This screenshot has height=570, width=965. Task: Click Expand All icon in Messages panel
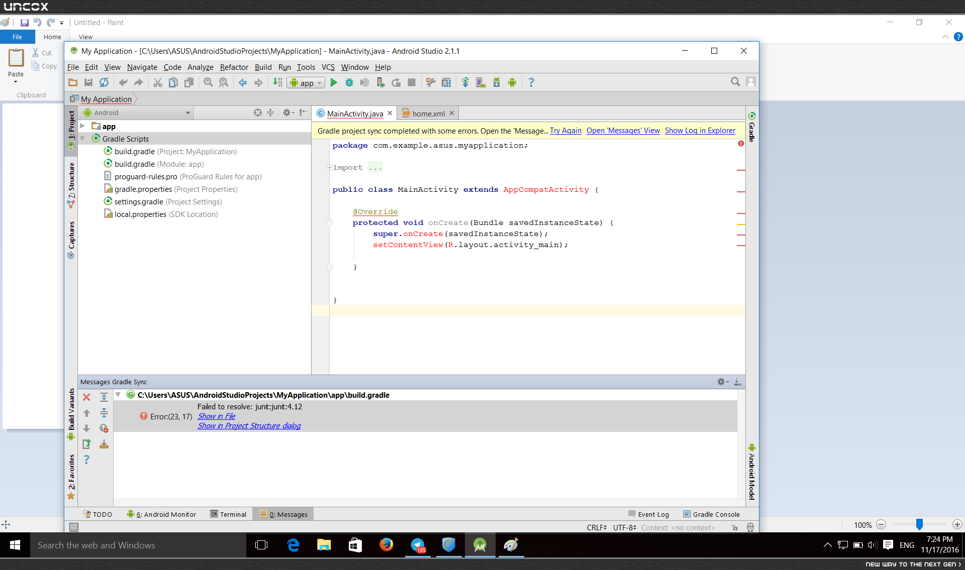coord(104,397)
